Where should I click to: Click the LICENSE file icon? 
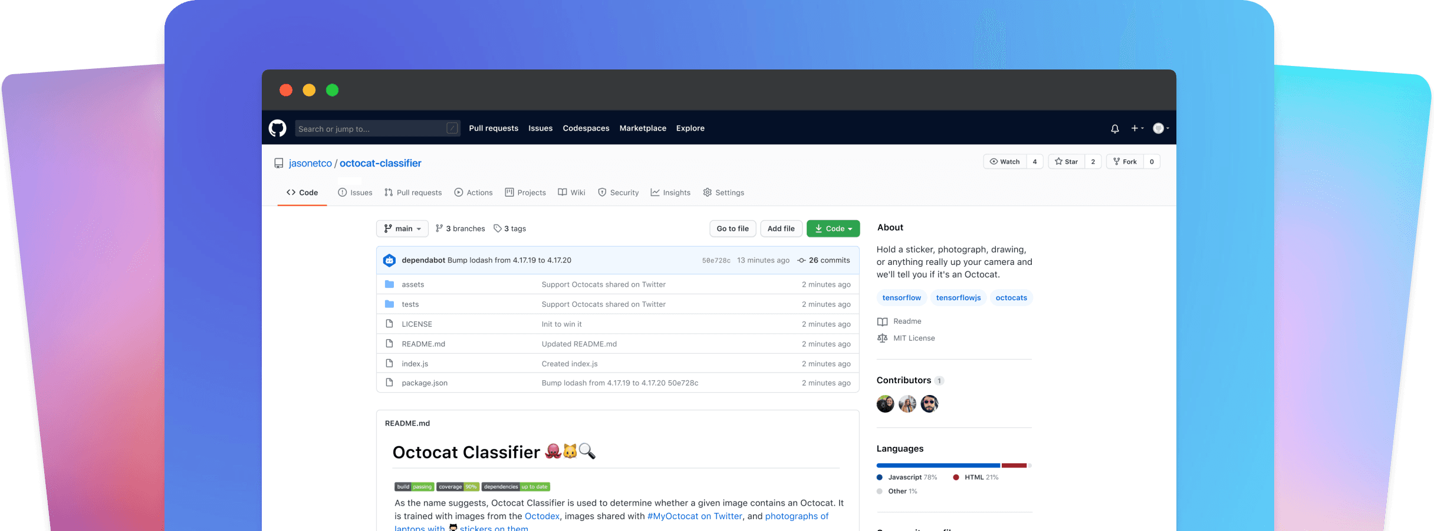[389, 324]
